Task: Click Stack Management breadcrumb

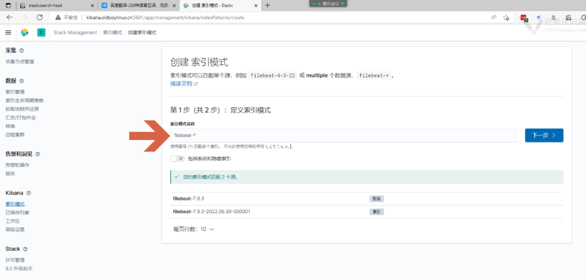Action: pos(75,33)
